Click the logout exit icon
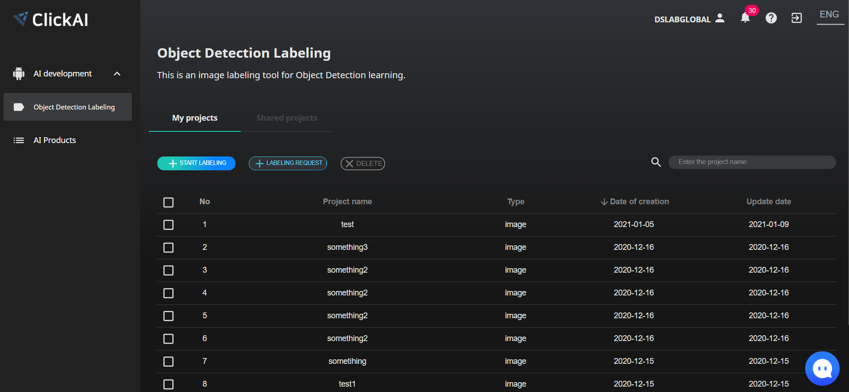 click(796, 18)
